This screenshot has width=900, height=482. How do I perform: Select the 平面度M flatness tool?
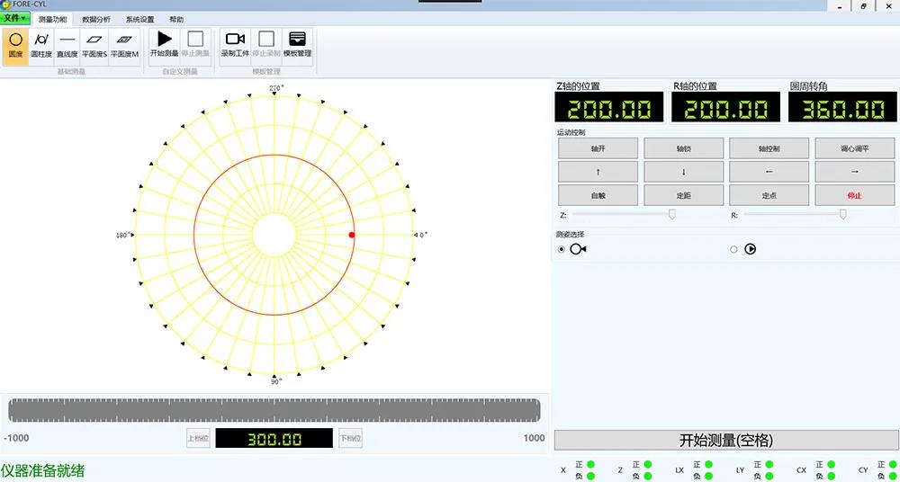[124, 45]
